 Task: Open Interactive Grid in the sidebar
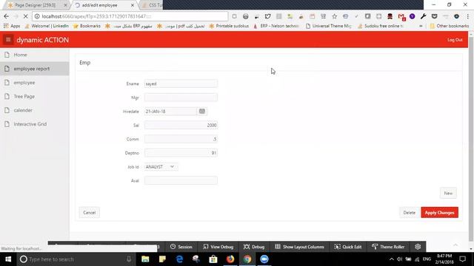(x=35, y=124)
